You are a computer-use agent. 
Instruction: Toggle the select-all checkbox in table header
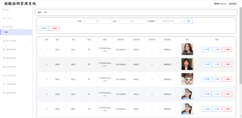pos(41,40)
